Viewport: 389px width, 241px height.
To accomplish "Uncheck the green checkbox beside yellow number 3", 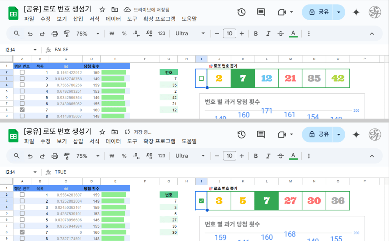I will coord(201,201).
